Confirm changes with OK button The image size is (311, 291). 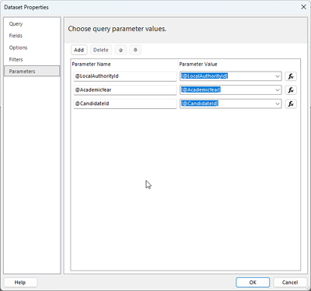(253, 282)
